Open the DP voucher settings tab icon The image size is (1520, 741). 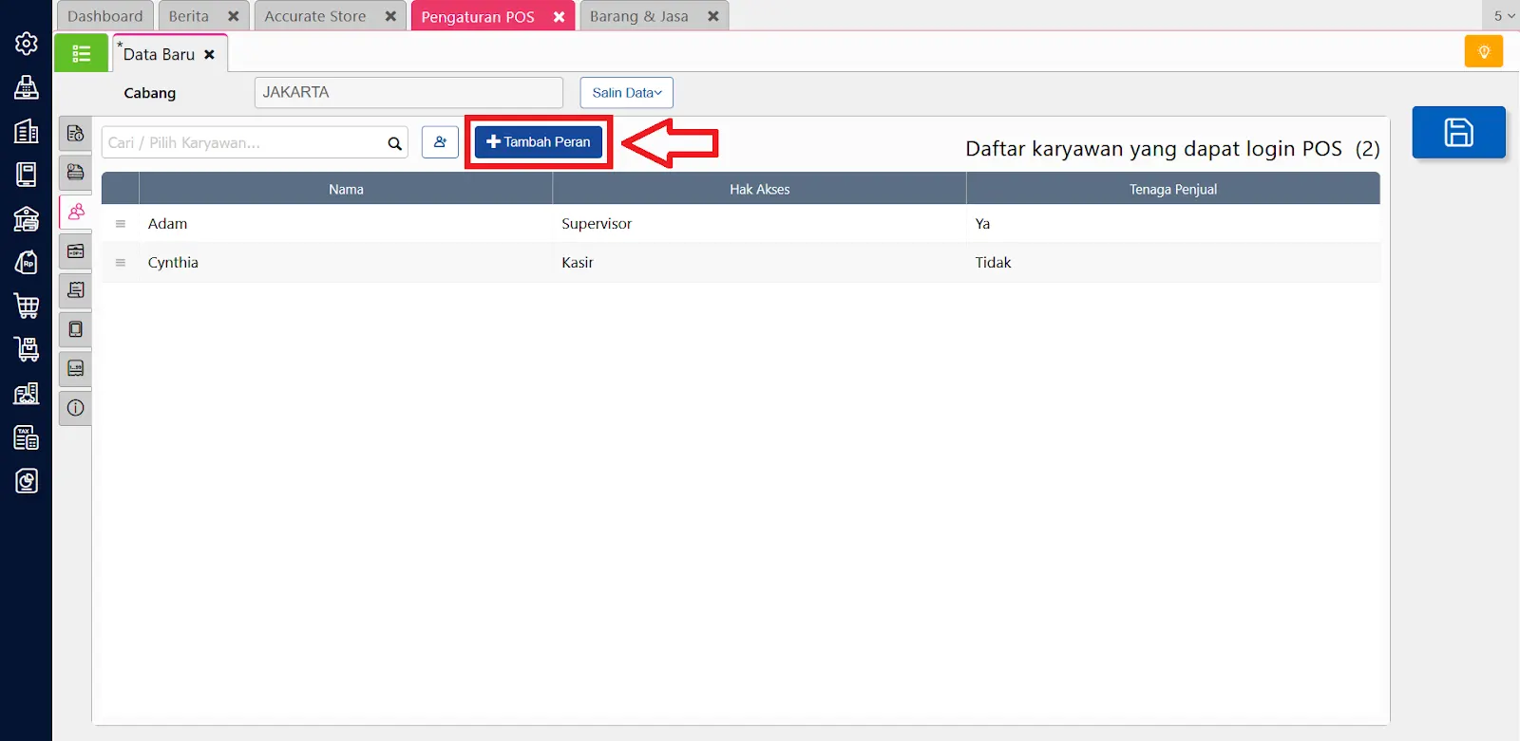pyautogui.click(x=76, y=251)
